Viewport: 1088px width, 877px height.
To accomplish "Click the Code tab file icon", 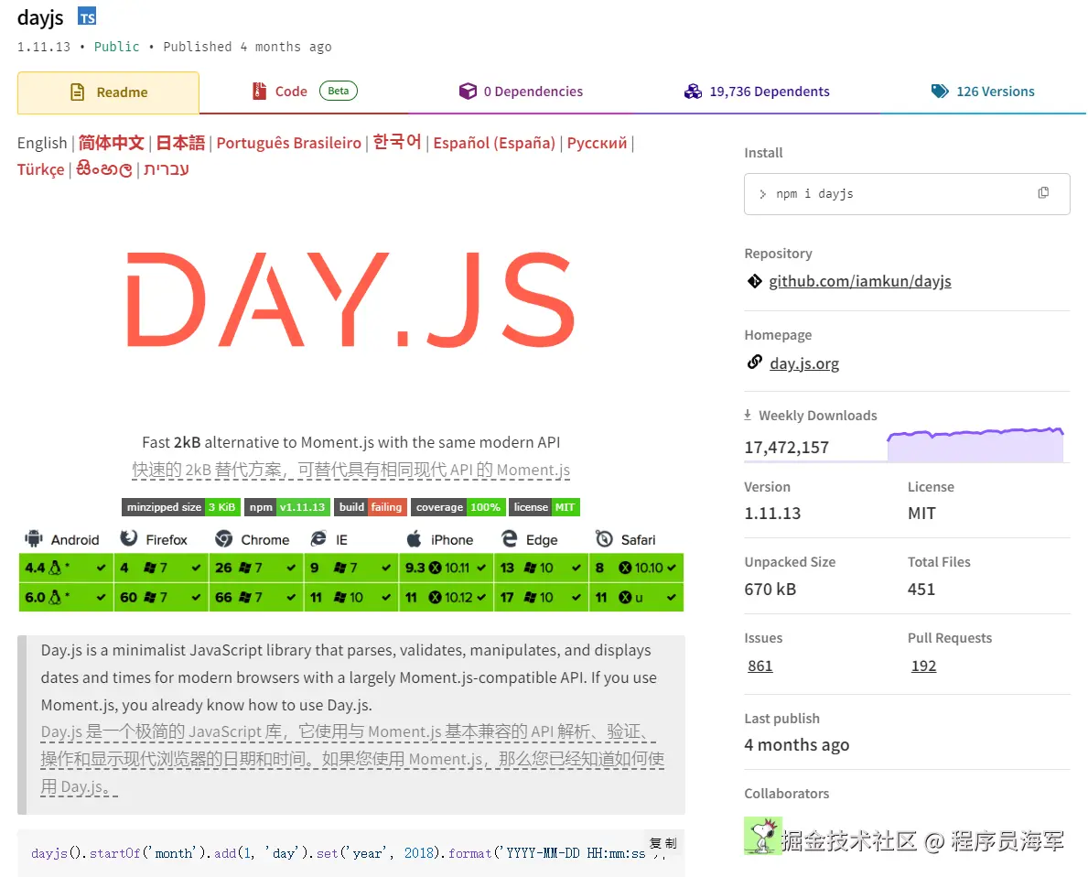I will click(x=260, y=91).
